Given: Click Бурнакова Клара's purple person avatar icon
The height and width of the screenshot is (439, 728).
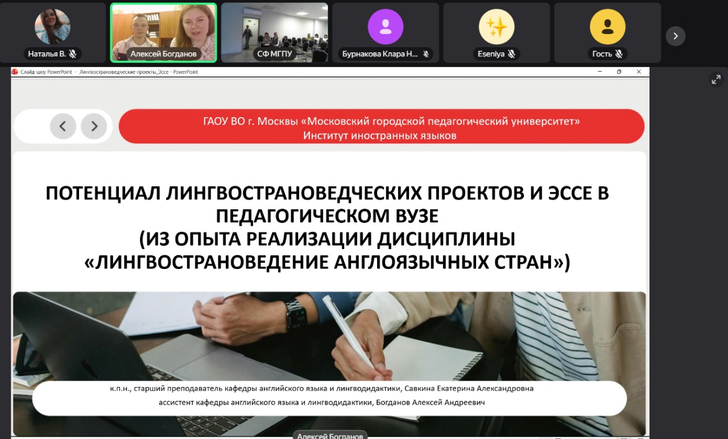Looking at the screenshot, I should tap(386, 26).
